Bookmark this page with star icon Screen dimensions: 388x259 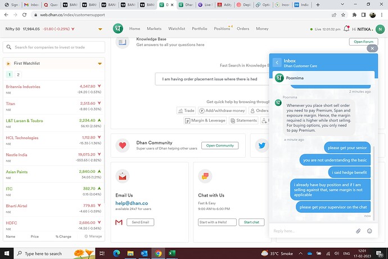tap(343, 15)
